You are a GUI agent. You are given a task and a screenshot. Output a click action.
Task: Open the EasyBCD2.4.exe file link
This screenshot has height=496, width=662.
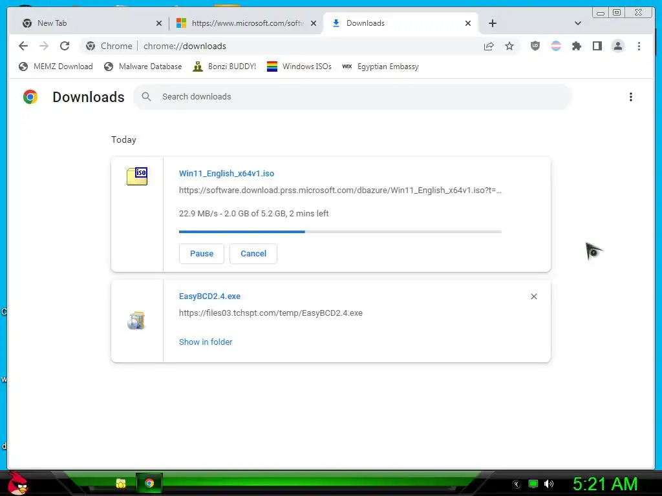tap(209, 296)
